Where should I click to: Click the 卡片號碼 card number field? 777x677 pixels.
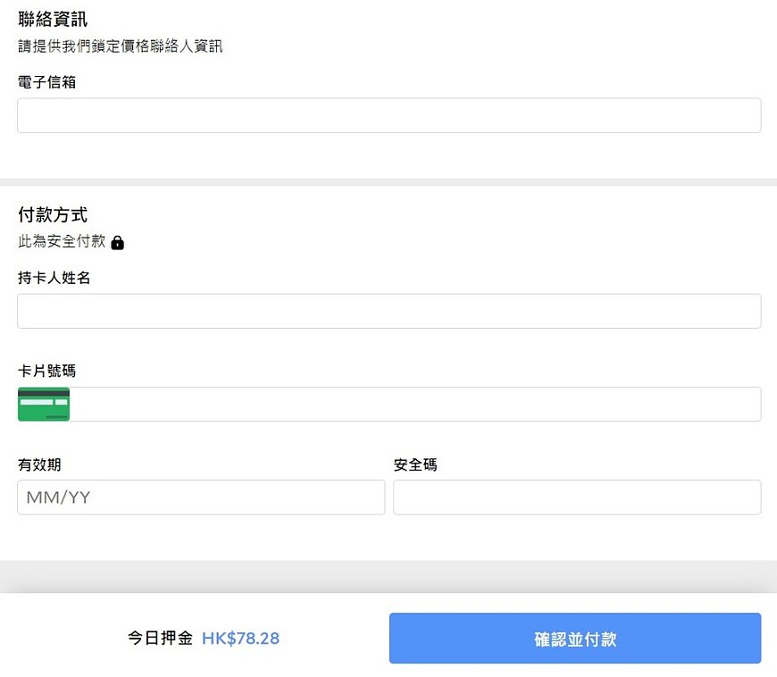389,405
